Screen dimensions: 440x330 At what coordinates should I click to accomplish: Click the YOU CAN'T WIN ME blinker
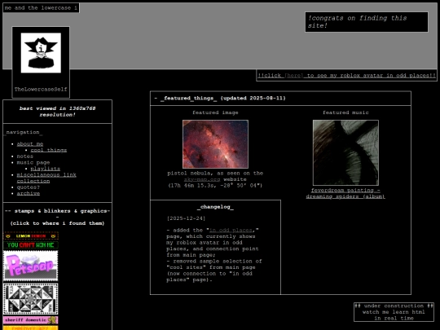tap(31, 245)
